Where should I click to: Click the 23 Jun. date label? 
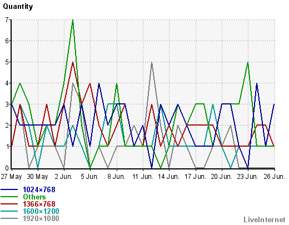click(248, 177)
